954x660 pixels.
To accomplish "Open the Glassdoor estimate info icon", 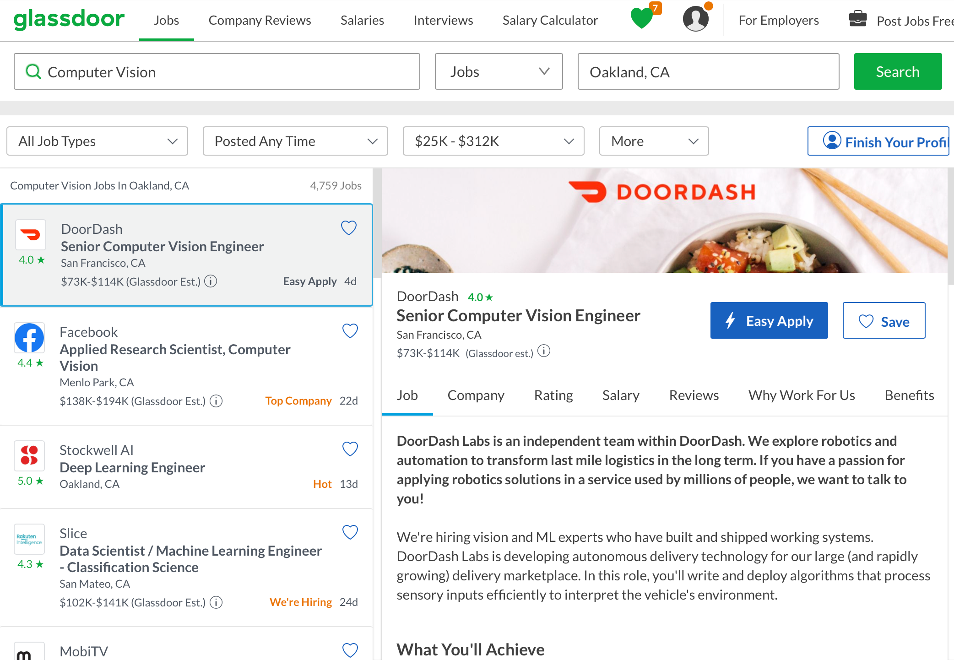I will click(x=544, y=352).
